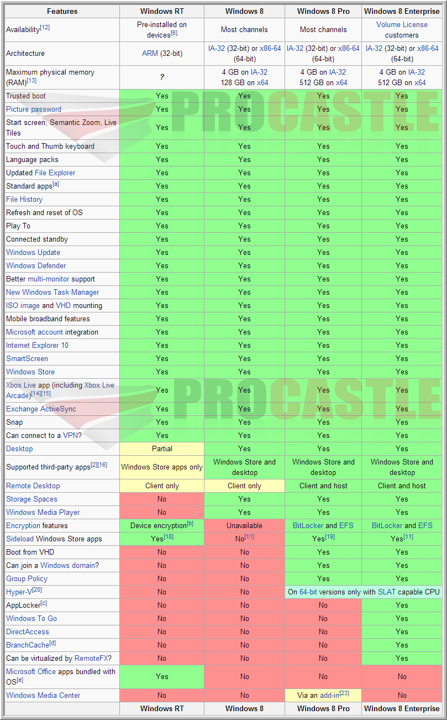The image size is (447, 720).
Task: Click note [b] after Device encryption
Action: tap(190, 524)
